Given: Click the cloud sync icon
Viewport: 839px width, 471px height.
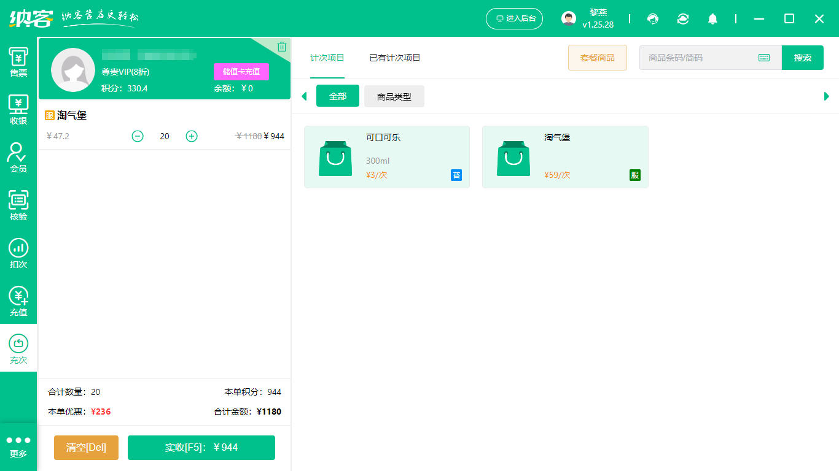Looking at the screenshot, I should pos(683,19).
